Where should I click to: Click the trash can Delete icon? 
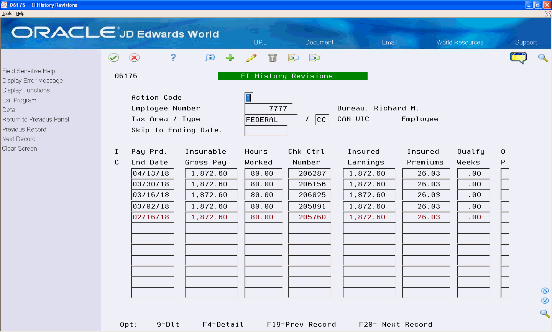(x=273, y=58)
